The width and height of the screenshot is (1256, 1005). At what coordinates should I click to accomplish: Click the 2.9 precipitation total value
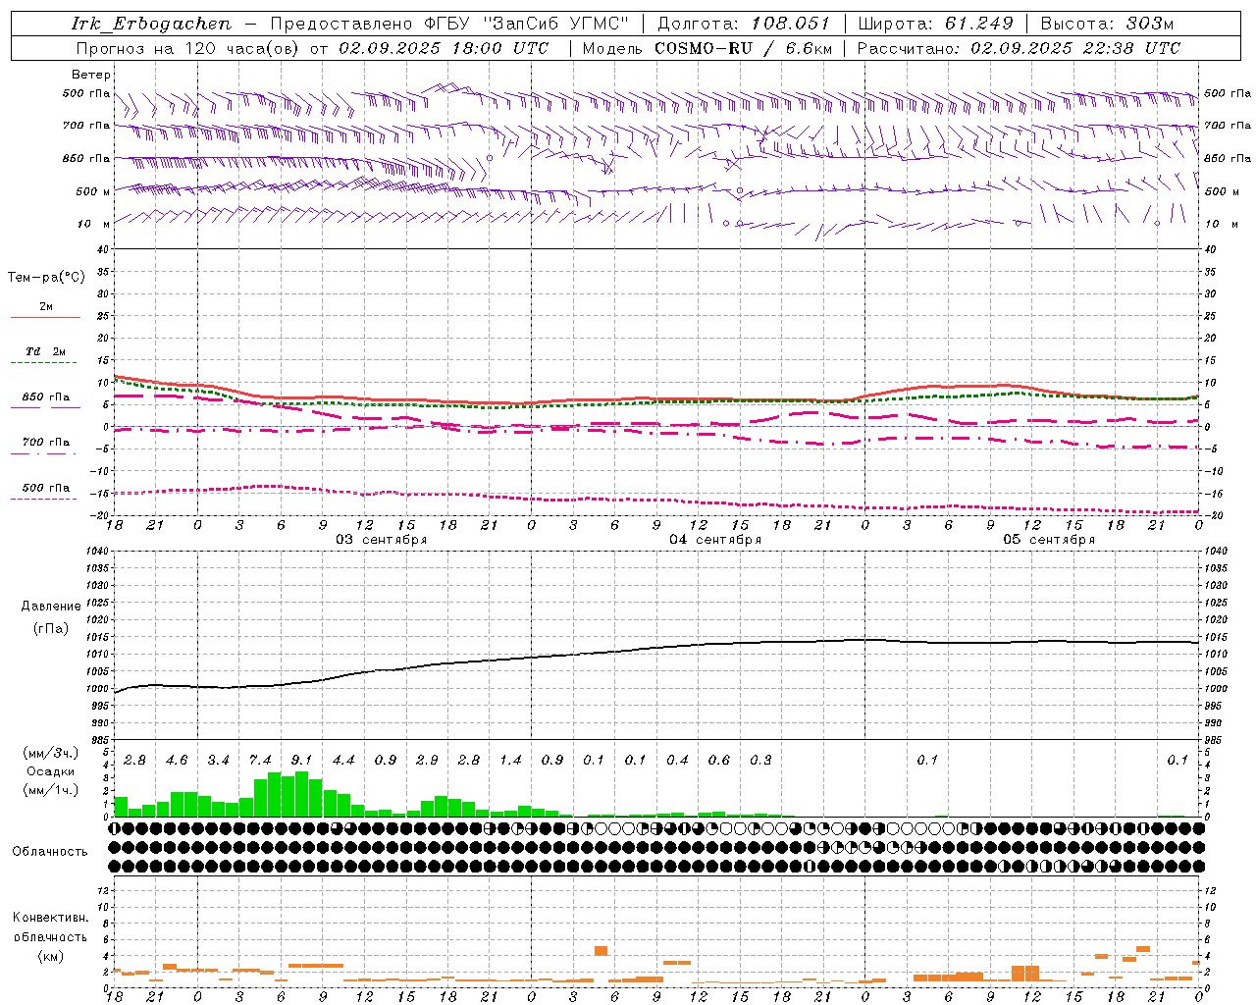tap(427, 761)
